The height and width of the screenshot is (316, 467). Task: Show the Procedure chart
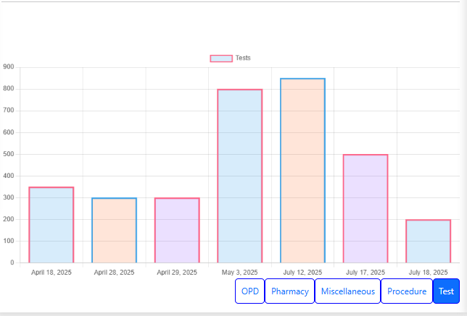point(406,291)
